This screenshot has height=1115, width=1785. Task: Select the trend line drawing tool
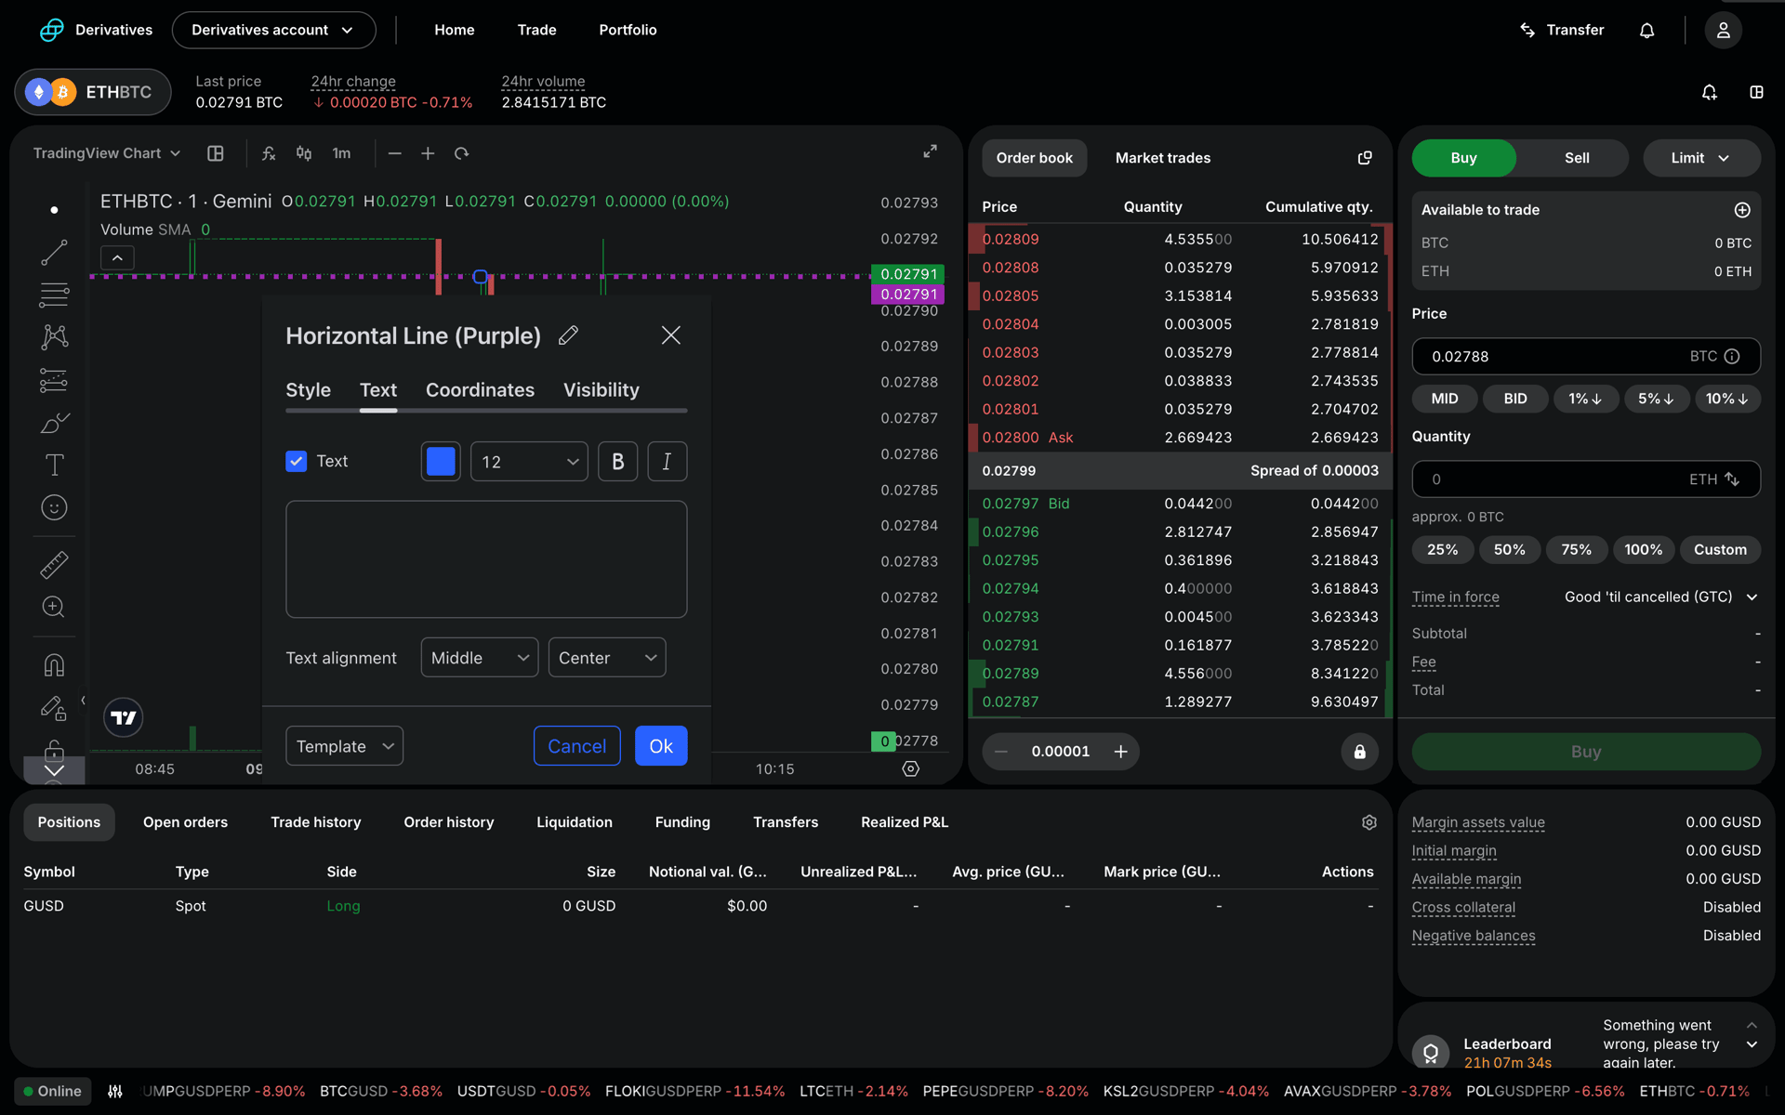click(x=54, y=253)
